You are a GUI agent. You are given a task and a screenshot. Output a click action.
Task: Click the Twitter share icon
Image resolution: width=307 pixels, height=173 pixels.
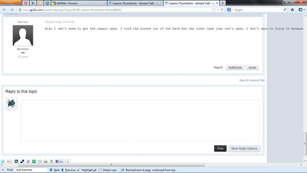tap(3, 161)
